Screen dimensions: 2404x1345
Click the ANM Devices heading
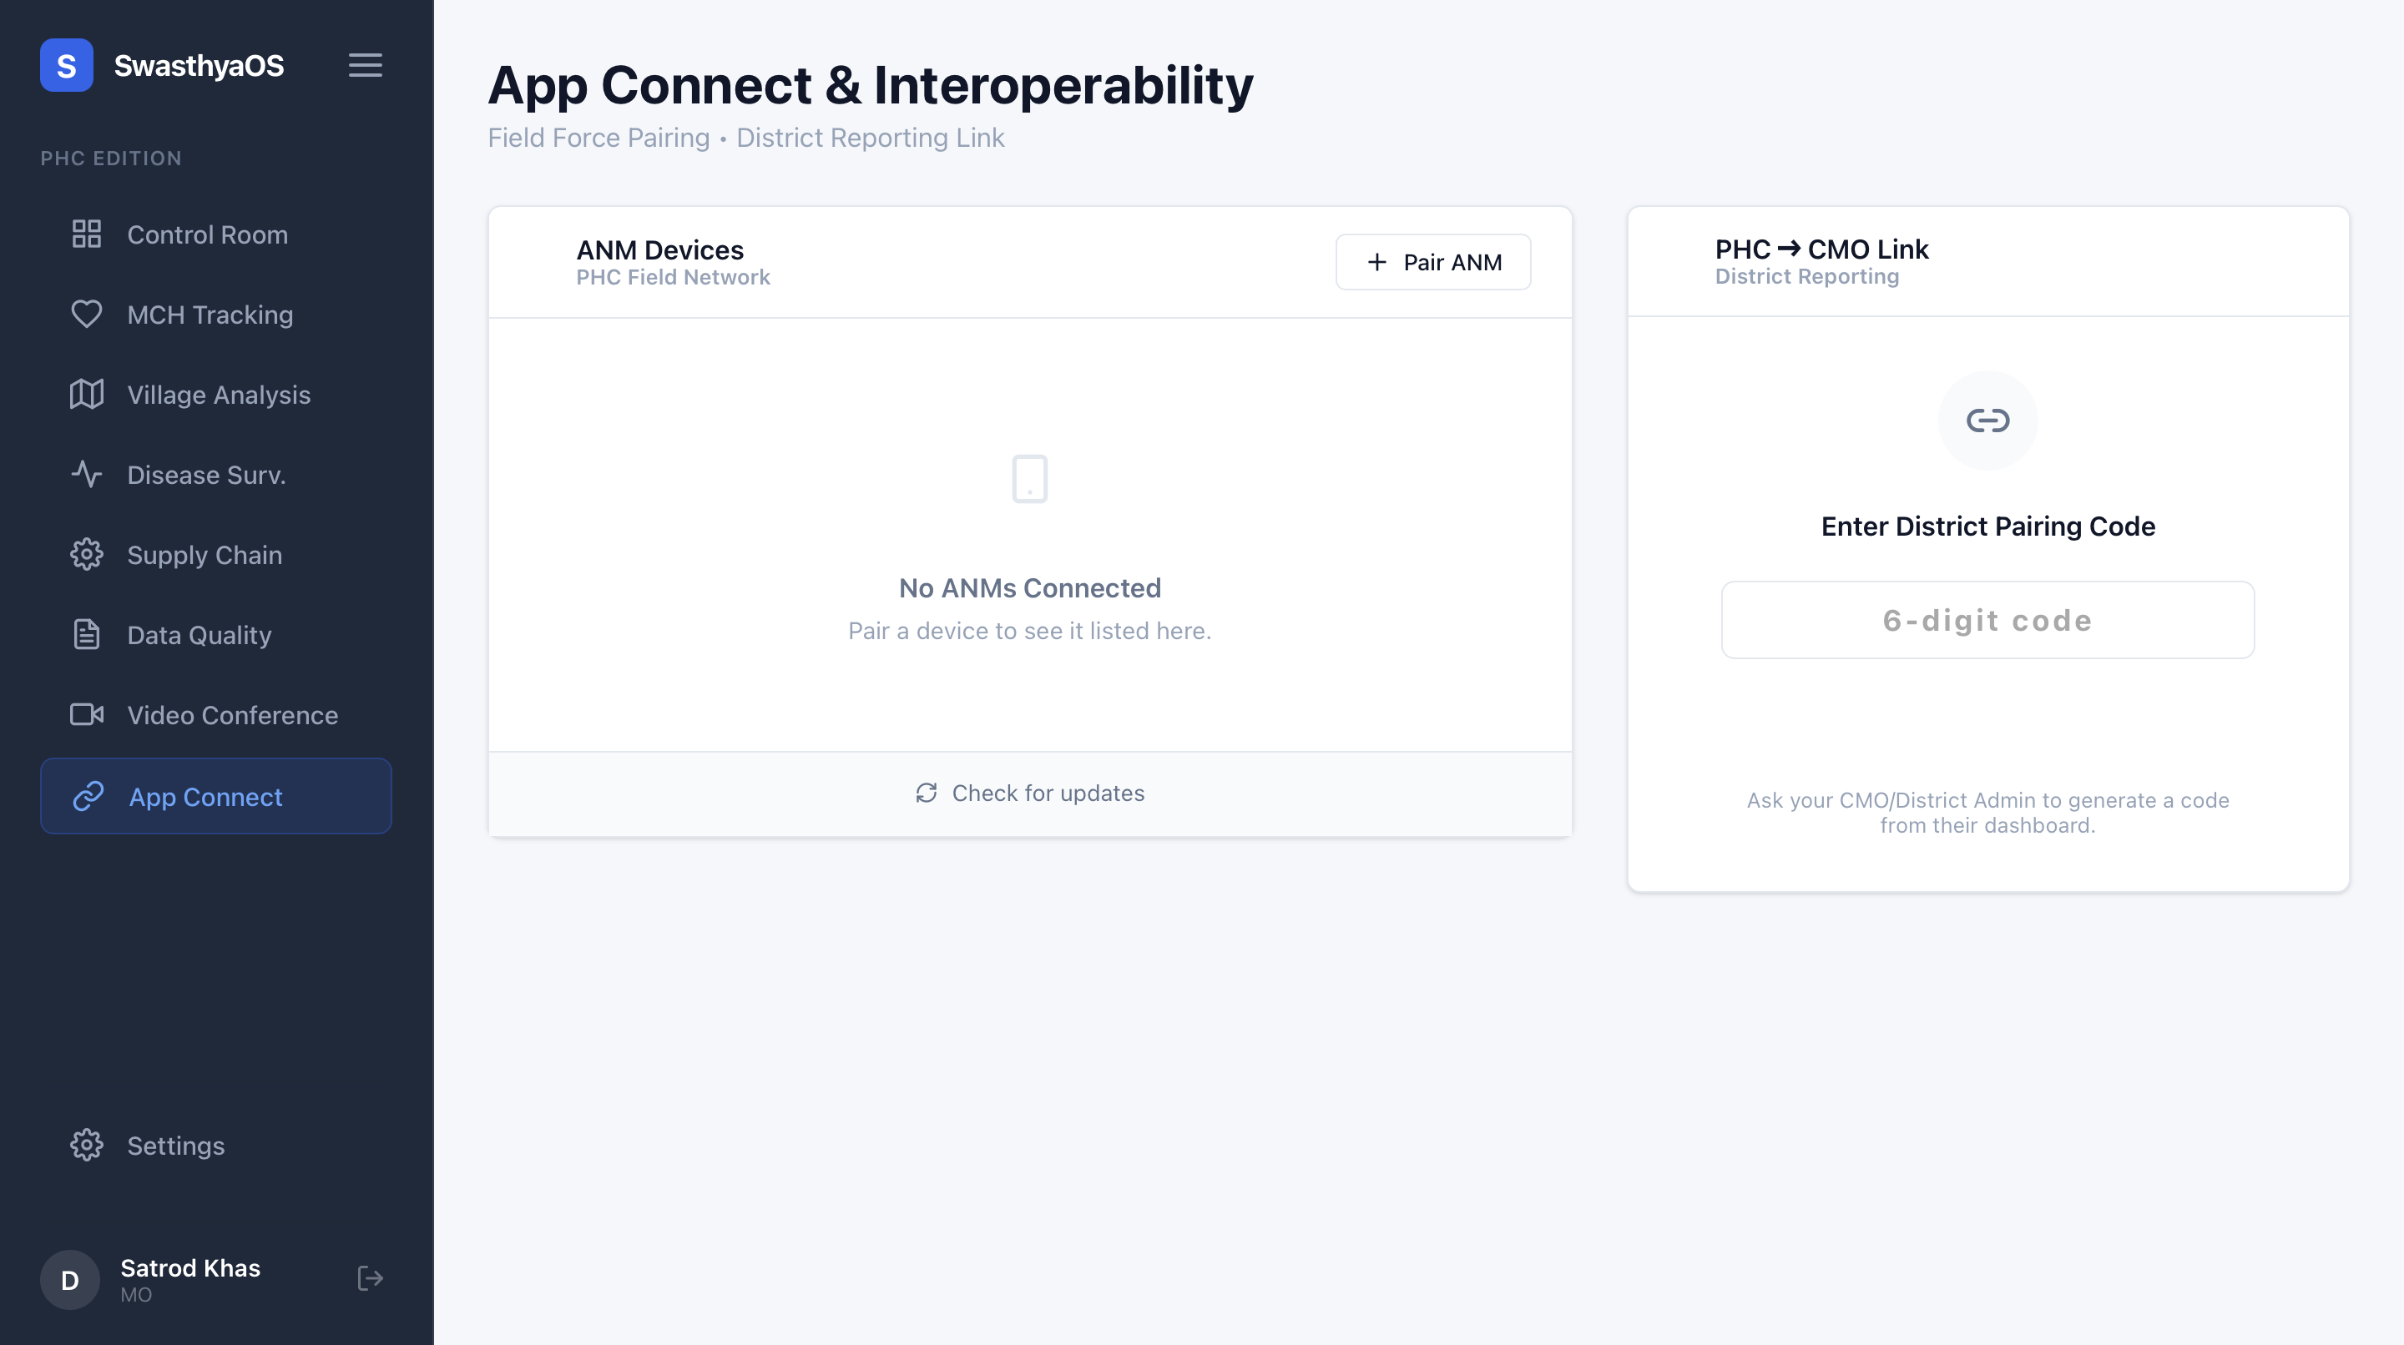(x=659, y=249)
